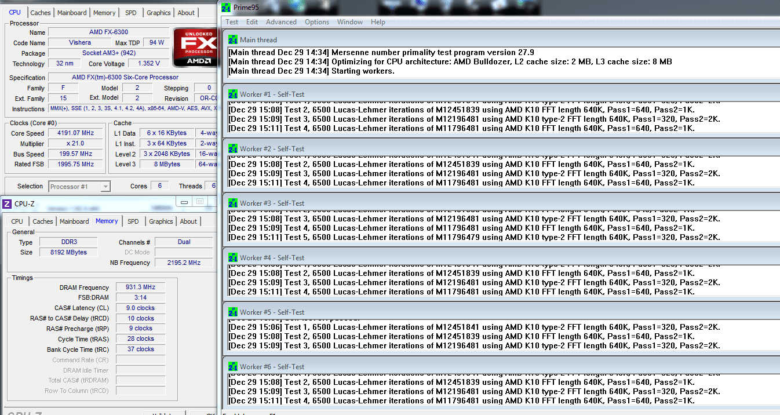Click the AMD FX Unlocked processor logo
Screen dimensions: 780x415
tap(195, 48)
